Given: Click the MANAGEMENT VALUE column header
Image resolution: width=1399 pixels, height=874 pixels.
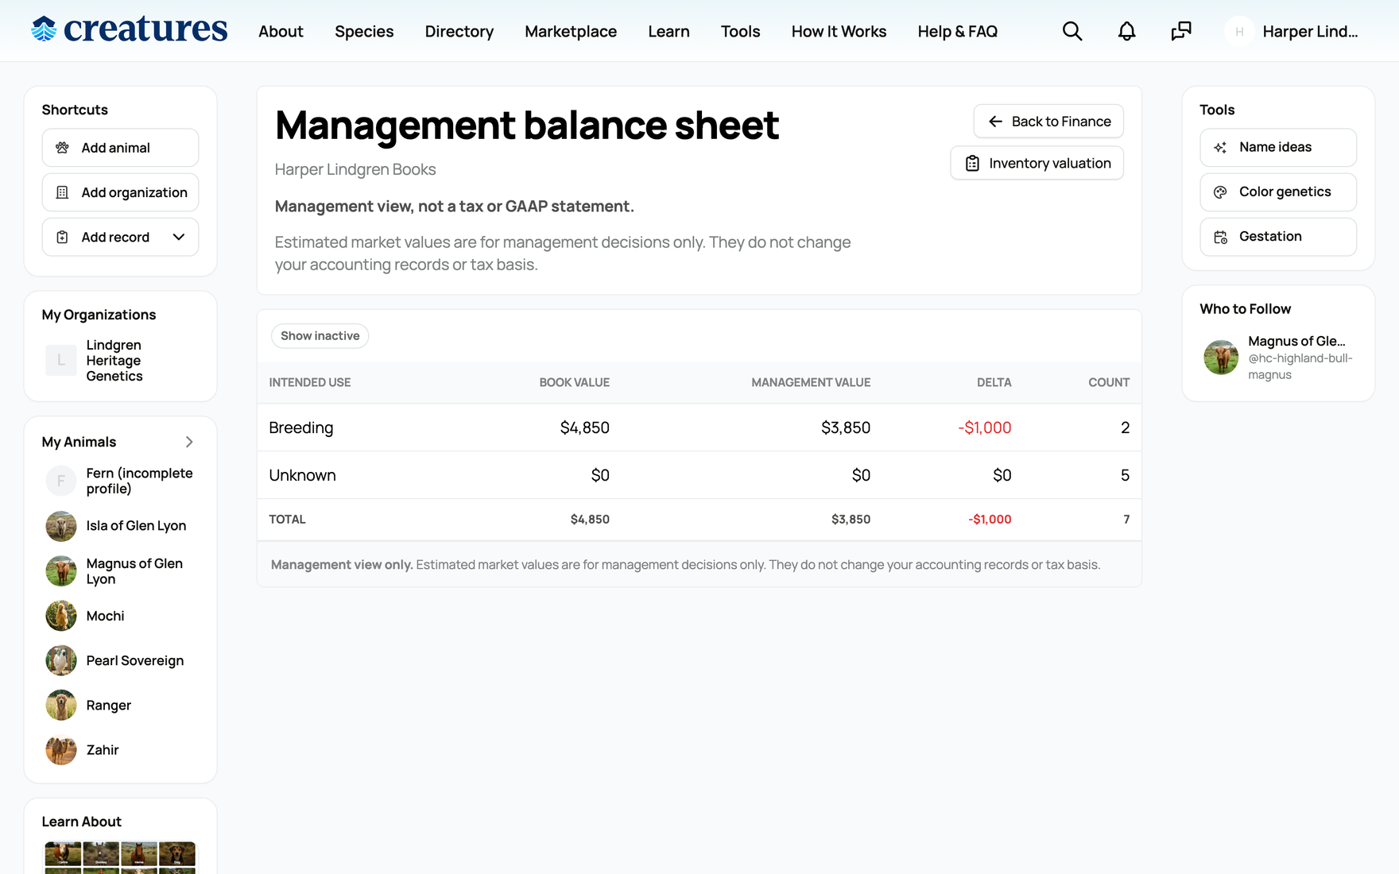Looking at the screenshot, I should 811,382.
